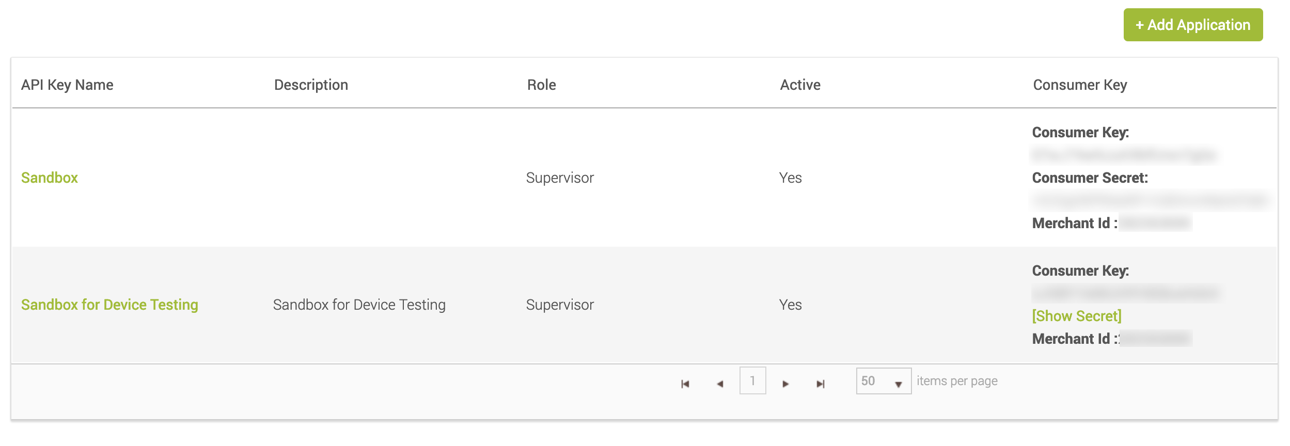
Task: Open the Sandbox API key link
Action: [x=50, y=178]
